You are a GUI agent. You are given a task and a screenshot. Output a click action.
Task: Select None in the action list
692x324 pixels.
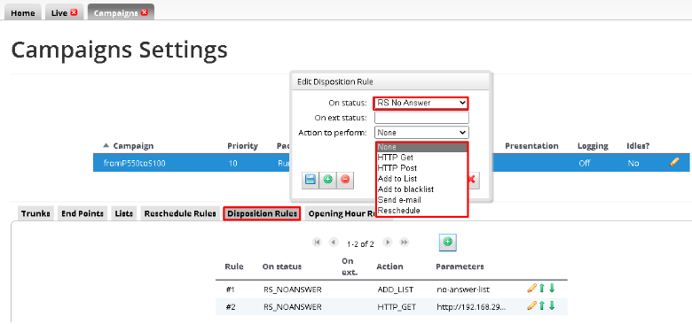pyautogui.click(x=421, y=147)
